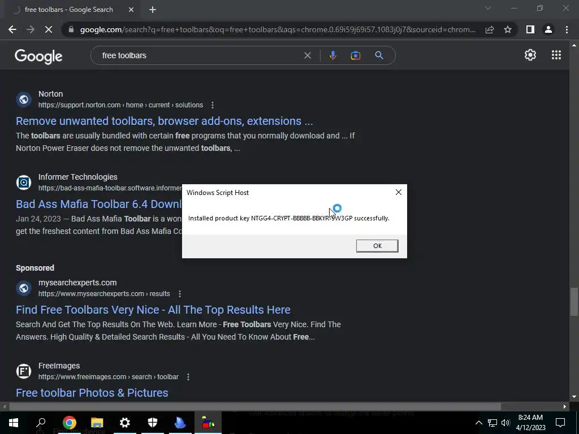The image size is (579, 434).
Task: Click the forward navigation arrow
Action: (x=31, y=29)
